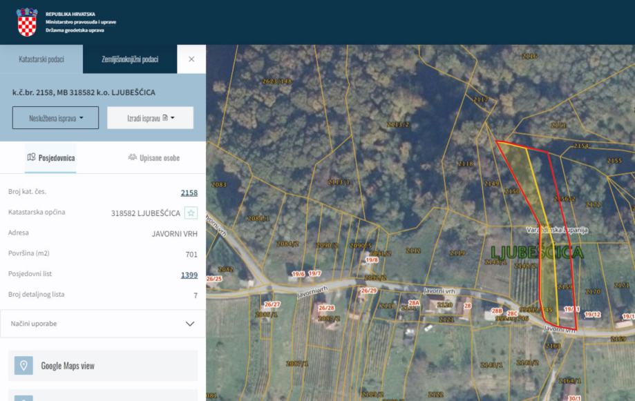Click the Upisane osobe people icon

pos(133,157)
